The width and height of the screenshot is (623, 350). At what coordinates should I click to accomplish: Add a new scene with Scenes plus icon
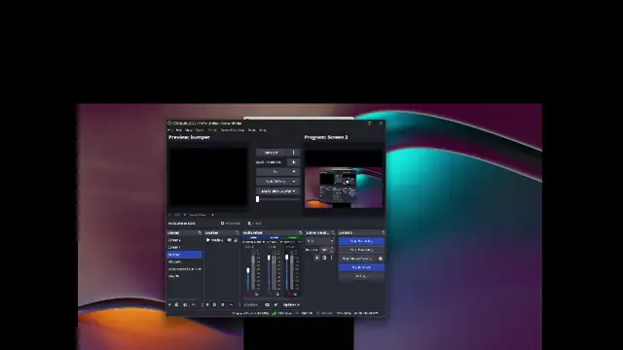[x=169, y=304]
